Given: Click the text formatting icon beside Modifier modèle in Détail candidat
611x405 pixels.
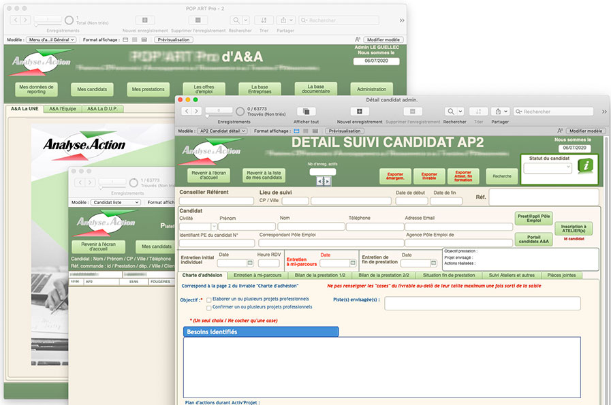Looking at the screenshot, I should pyautogui.click(x=560, y=131).
